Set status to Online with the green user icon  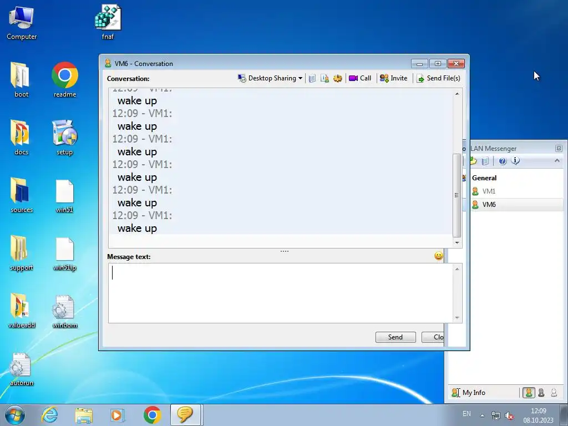coord(529,393)
